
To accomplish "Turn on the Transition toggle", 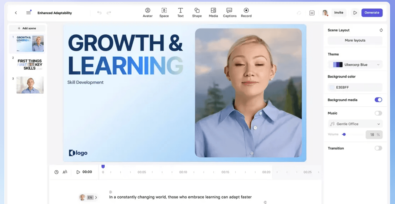I will tap(378, 148).
